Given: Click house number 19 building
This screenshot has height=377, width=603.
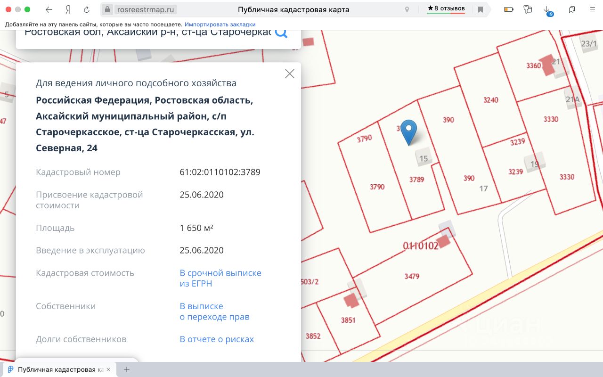Looking at the screenshot, I should [535, 162].
